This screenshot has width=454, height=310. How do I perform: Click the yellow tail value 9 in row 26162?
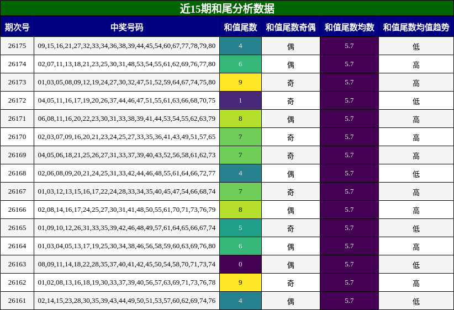tap(241, 283)
